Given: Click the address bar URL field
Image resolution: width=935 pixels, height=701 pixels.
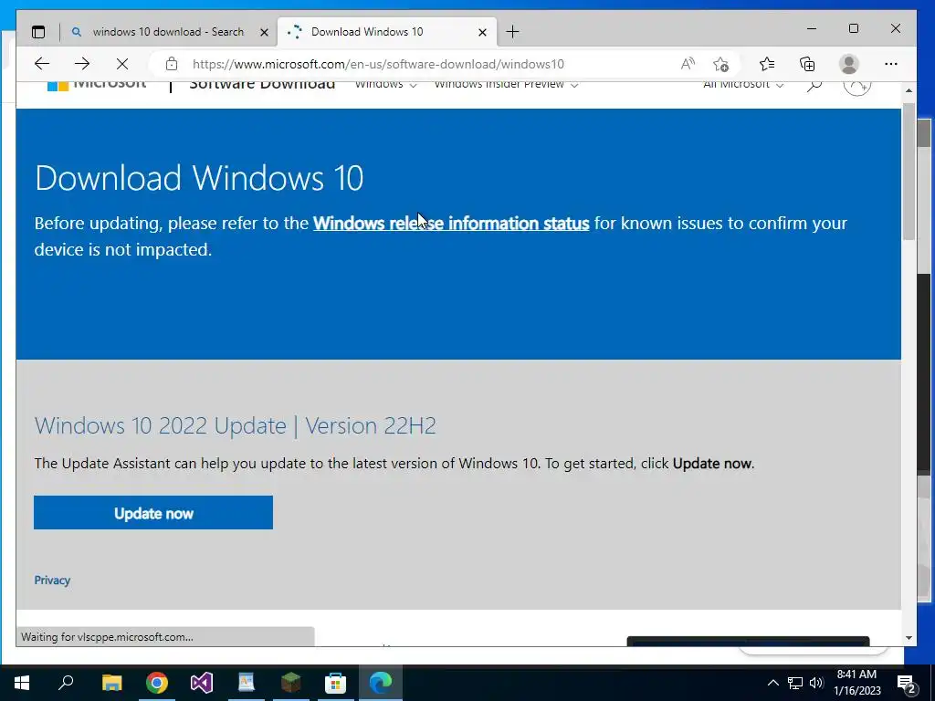Looking at the screenshot, I should tap(378, 64).
